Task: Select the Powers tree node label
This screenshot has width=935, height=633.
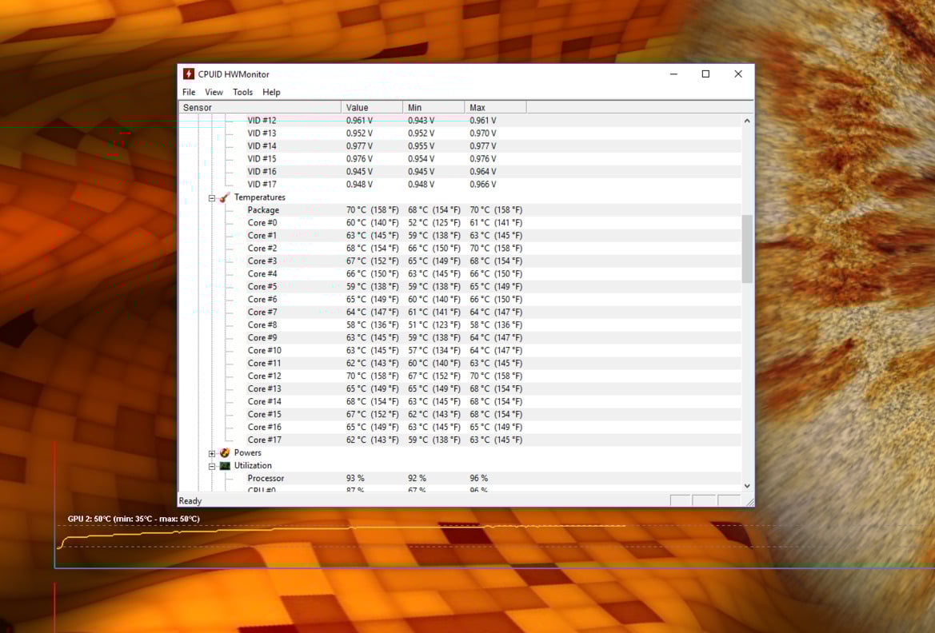Action: tap(247, 453)
